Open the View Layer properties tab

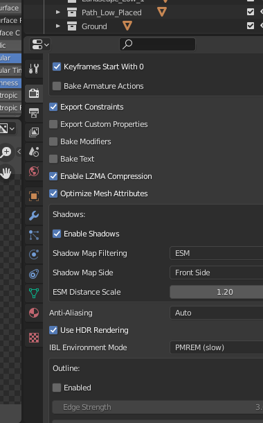tap(34, 132)
